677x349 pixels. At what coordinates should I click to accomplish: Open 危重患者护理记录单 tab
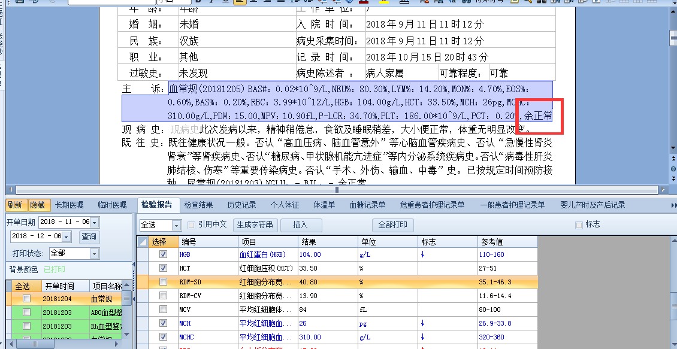pyautogui.click(x=432, y=205)
